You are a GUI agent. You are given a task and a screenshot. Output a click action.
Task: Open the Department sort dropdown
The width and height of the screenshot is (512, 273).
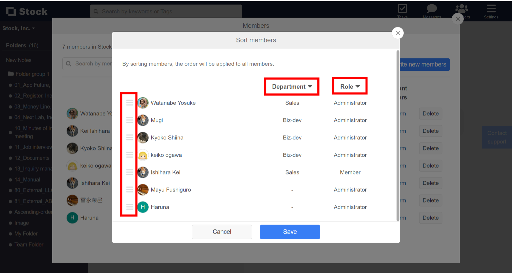[291, 86]
